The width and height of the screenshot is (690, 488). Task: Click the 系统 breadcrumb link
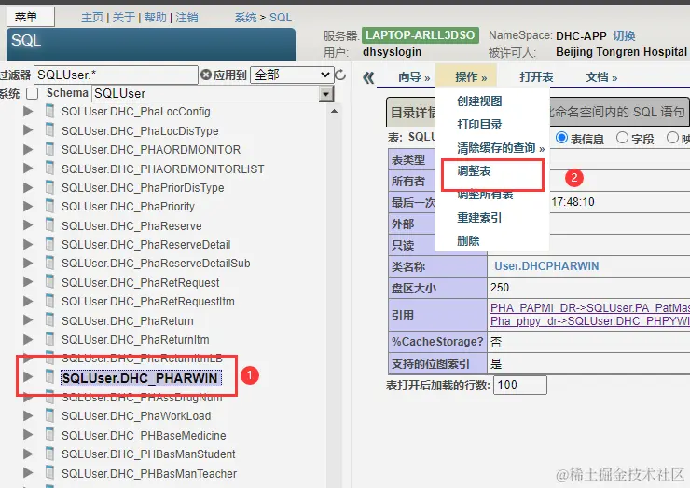(245, 18)
